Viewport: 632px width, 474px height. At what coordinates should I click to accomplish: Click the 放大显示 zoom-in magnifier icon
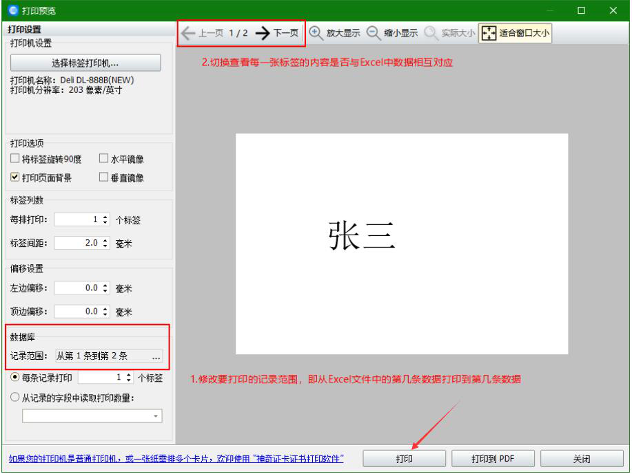[316, 32]
